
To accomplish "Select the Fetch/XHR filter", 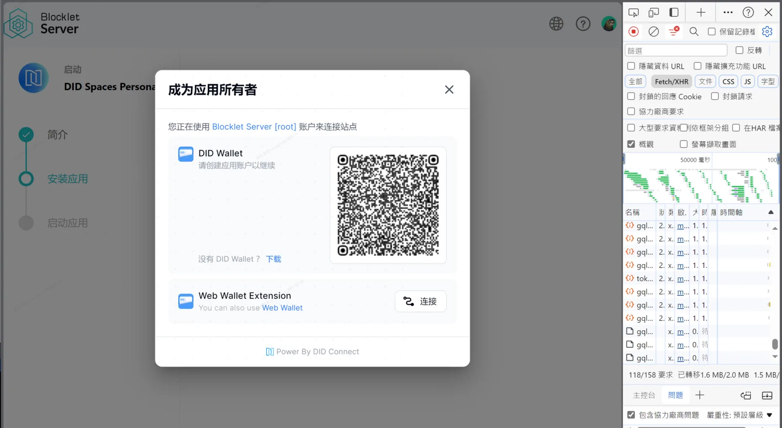I will click(x=672, y=82).
